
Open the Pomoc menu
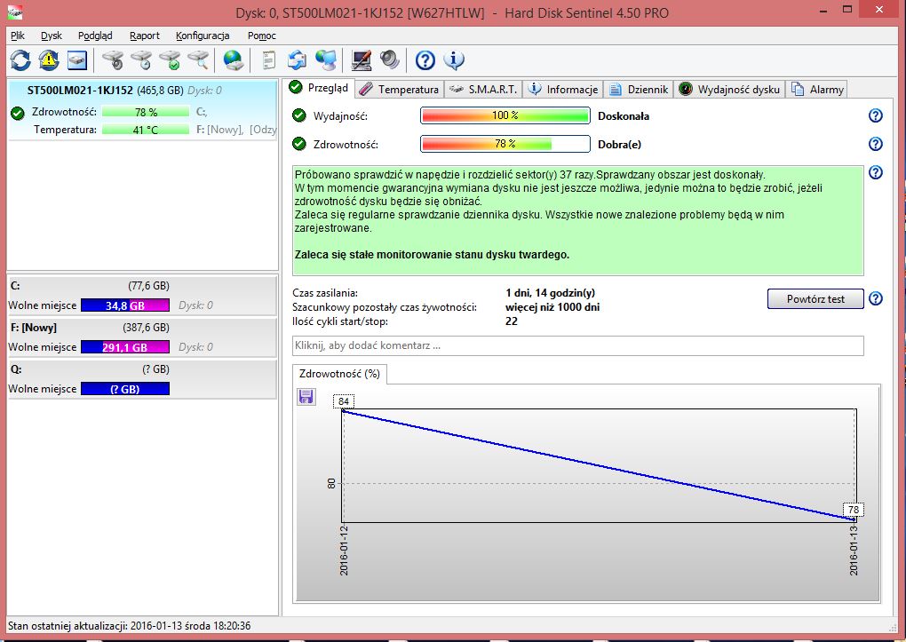coord(262,36)
